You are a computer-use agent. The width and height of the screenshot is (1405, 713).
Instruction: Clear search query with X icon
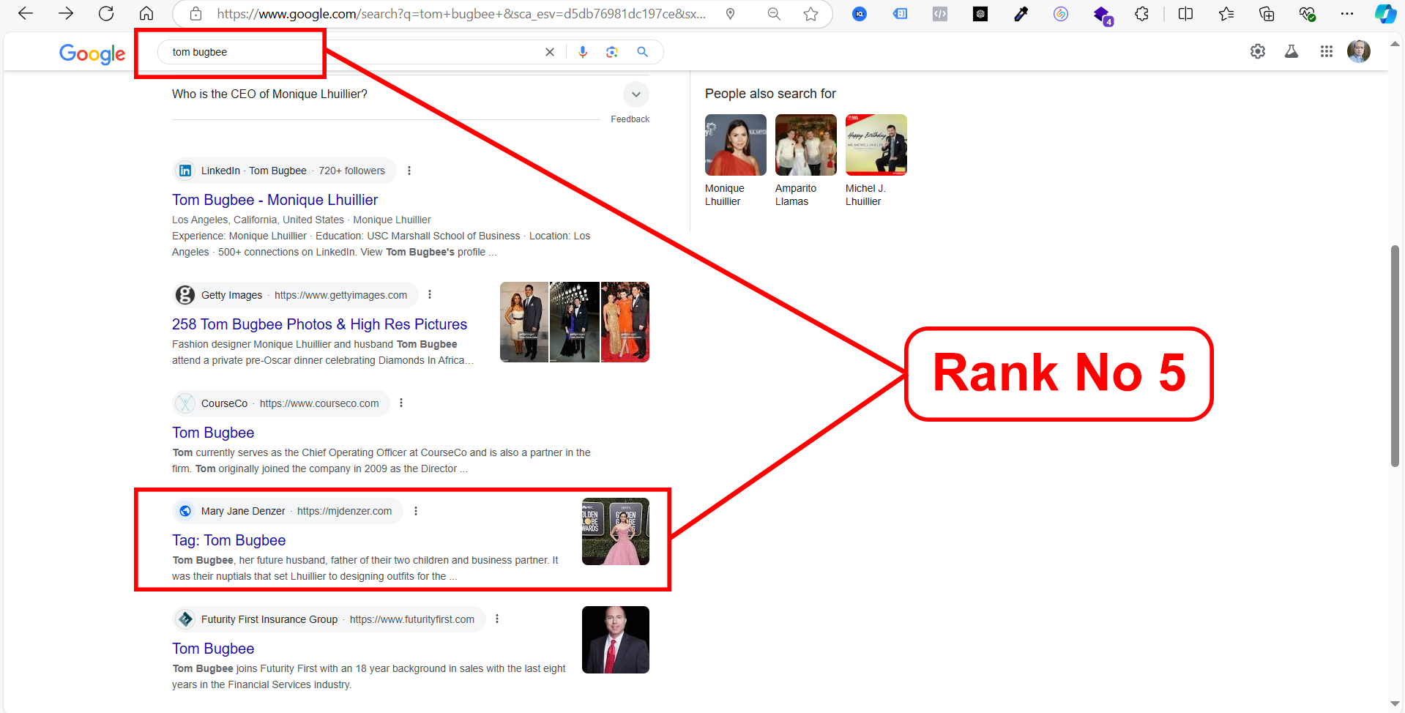coord(550,52)
